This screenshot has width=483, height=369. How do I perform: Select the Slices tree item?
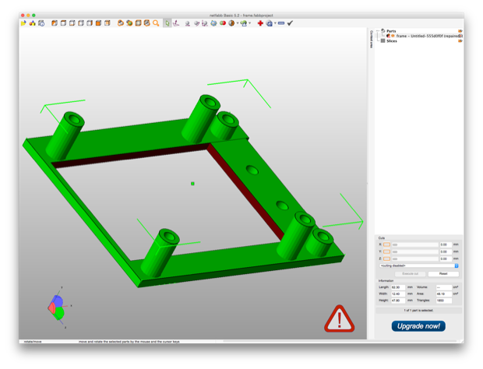[x=392, y=41]
